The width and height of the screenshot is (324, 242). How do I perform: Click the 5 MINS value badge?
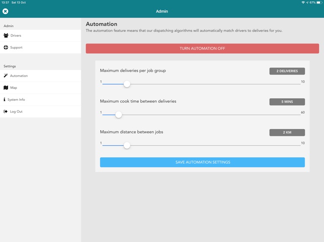pos(287,102)
